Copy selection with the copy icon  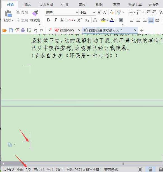coord(18,20)
